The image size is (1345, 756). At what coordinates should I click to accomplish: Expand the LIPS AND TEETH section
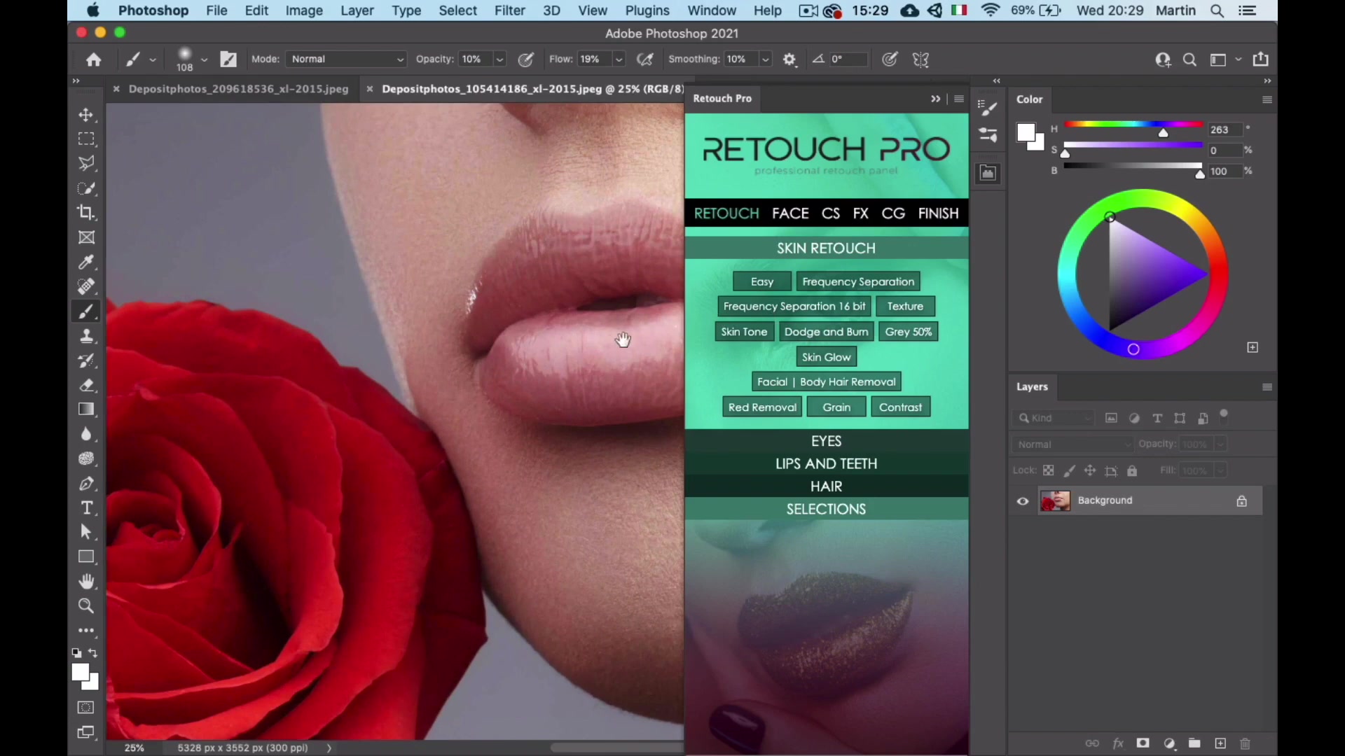tap(826, 463)
